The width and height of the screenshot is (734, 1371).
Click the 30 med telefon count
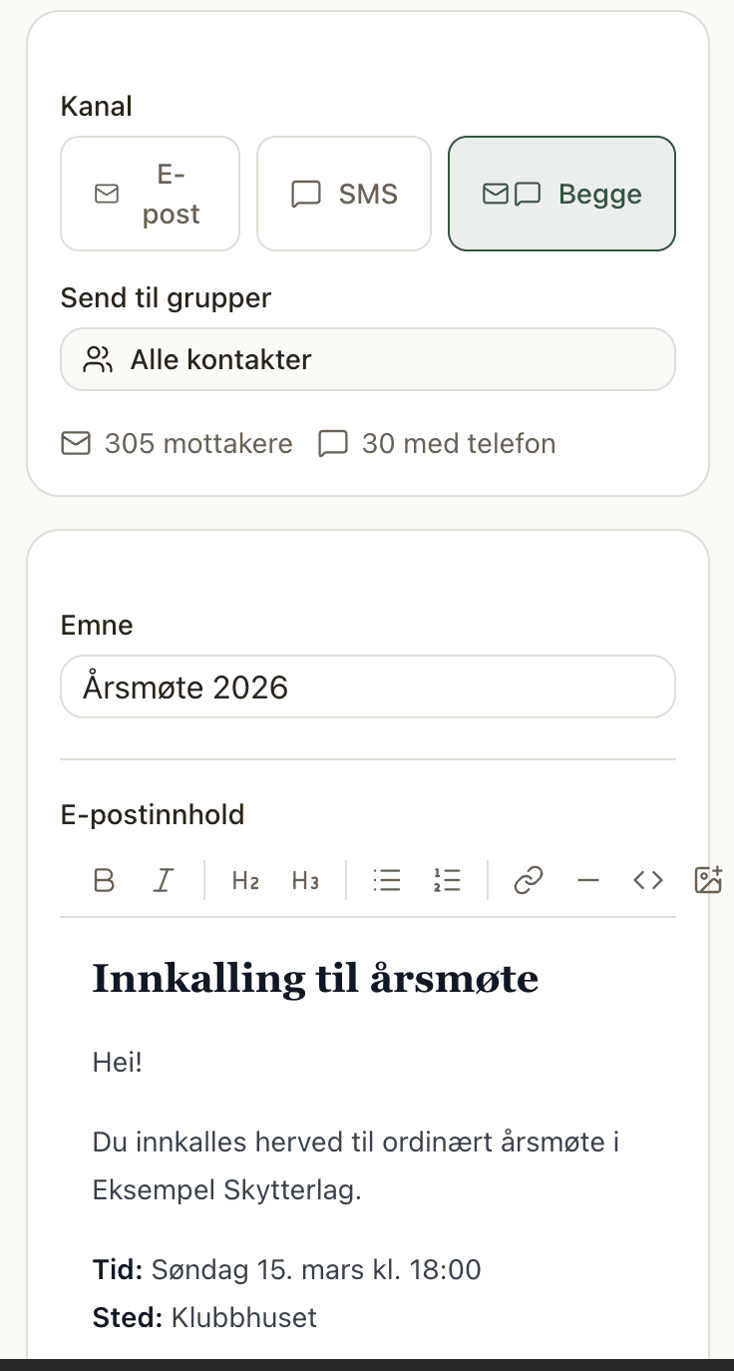tap(459, 443)
